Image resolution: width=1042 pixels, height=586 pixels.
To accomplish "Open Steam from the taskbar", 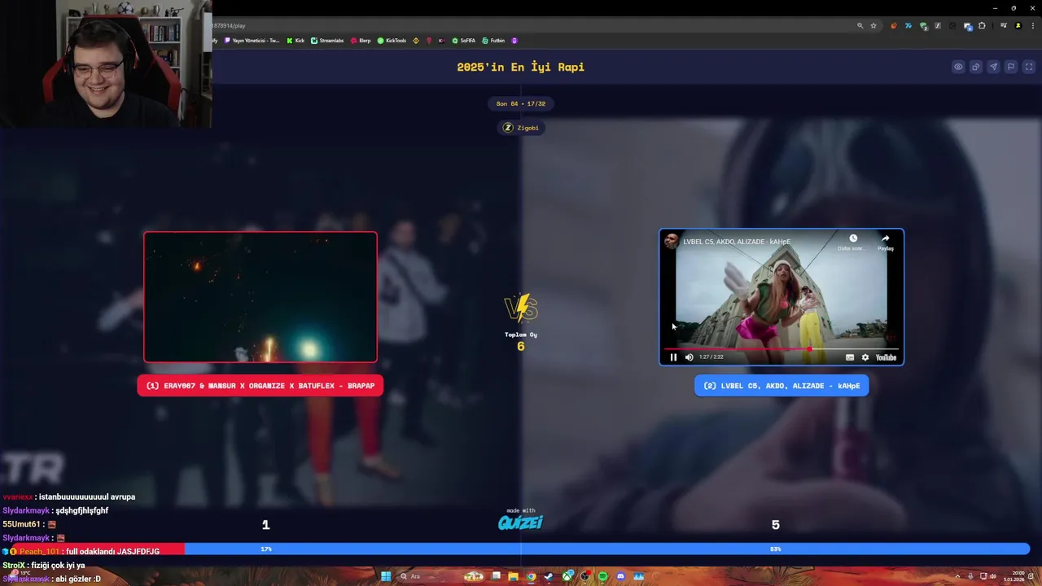I will coord(549,577).
